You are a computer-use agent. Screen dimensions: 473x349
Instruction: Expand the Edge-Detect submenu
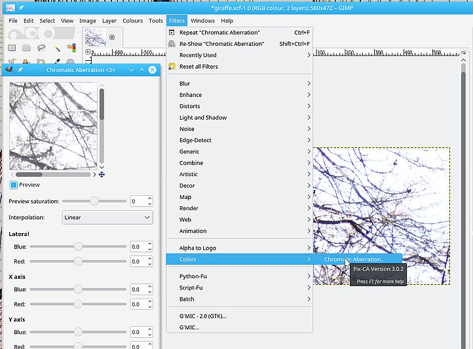pyautogui.click(x=240, y=140)
